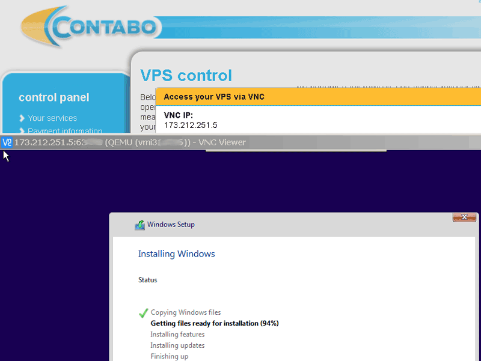The width and height of the screenshot is (481, 361).
Task: Click the control panel sidebar heading
Action: [x=54, y=97]
